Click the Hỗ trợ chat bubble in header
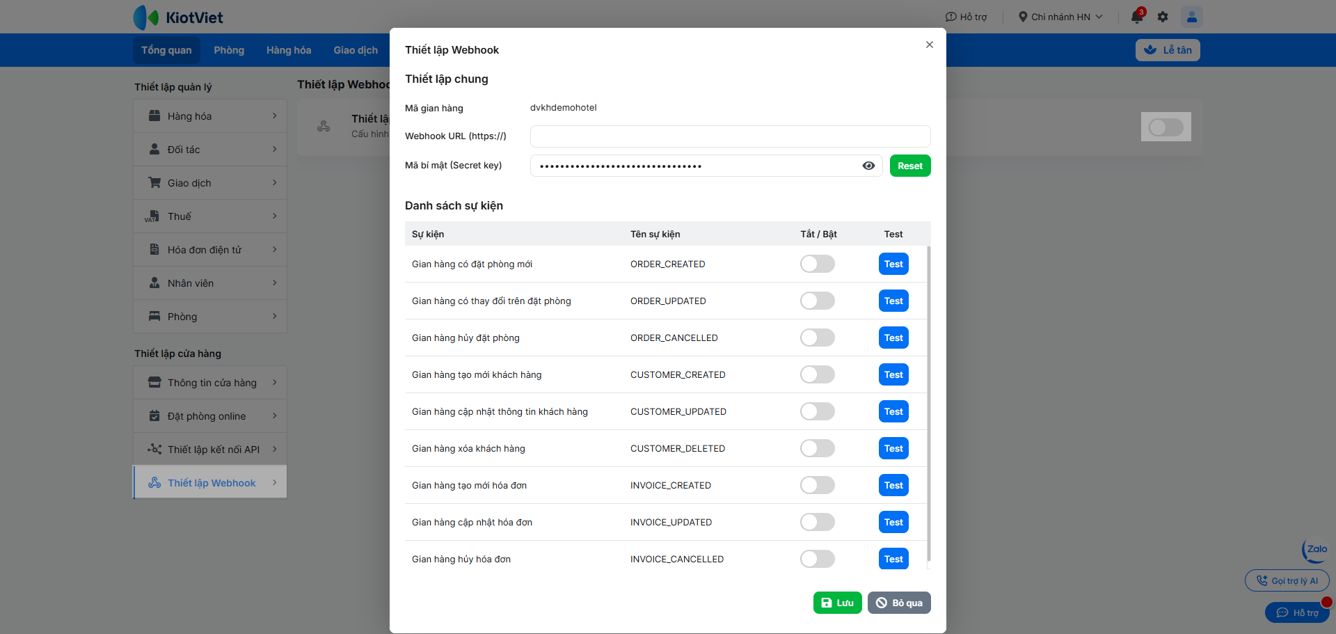The image size is (1336, 634). pos(951,17)
